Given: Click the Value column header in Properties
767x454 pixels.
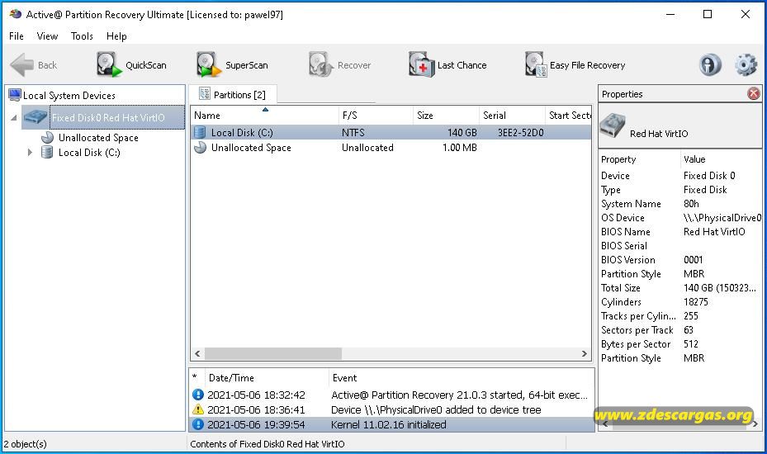Looking at the screenshot, I should coord(722,159).
